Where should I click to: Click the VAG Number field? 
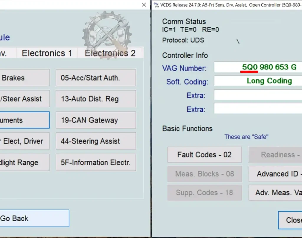258,67
